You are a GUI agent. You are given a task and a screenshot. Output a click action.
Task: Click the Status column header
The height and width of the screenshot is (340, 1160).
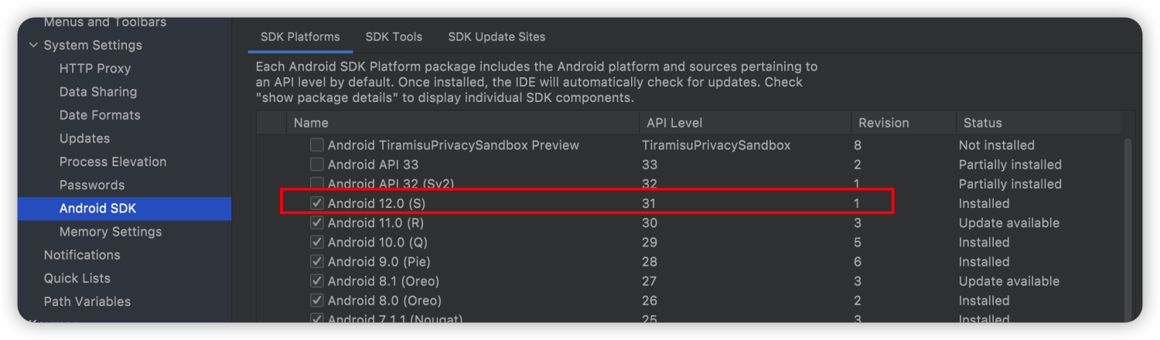click(982, 123)
